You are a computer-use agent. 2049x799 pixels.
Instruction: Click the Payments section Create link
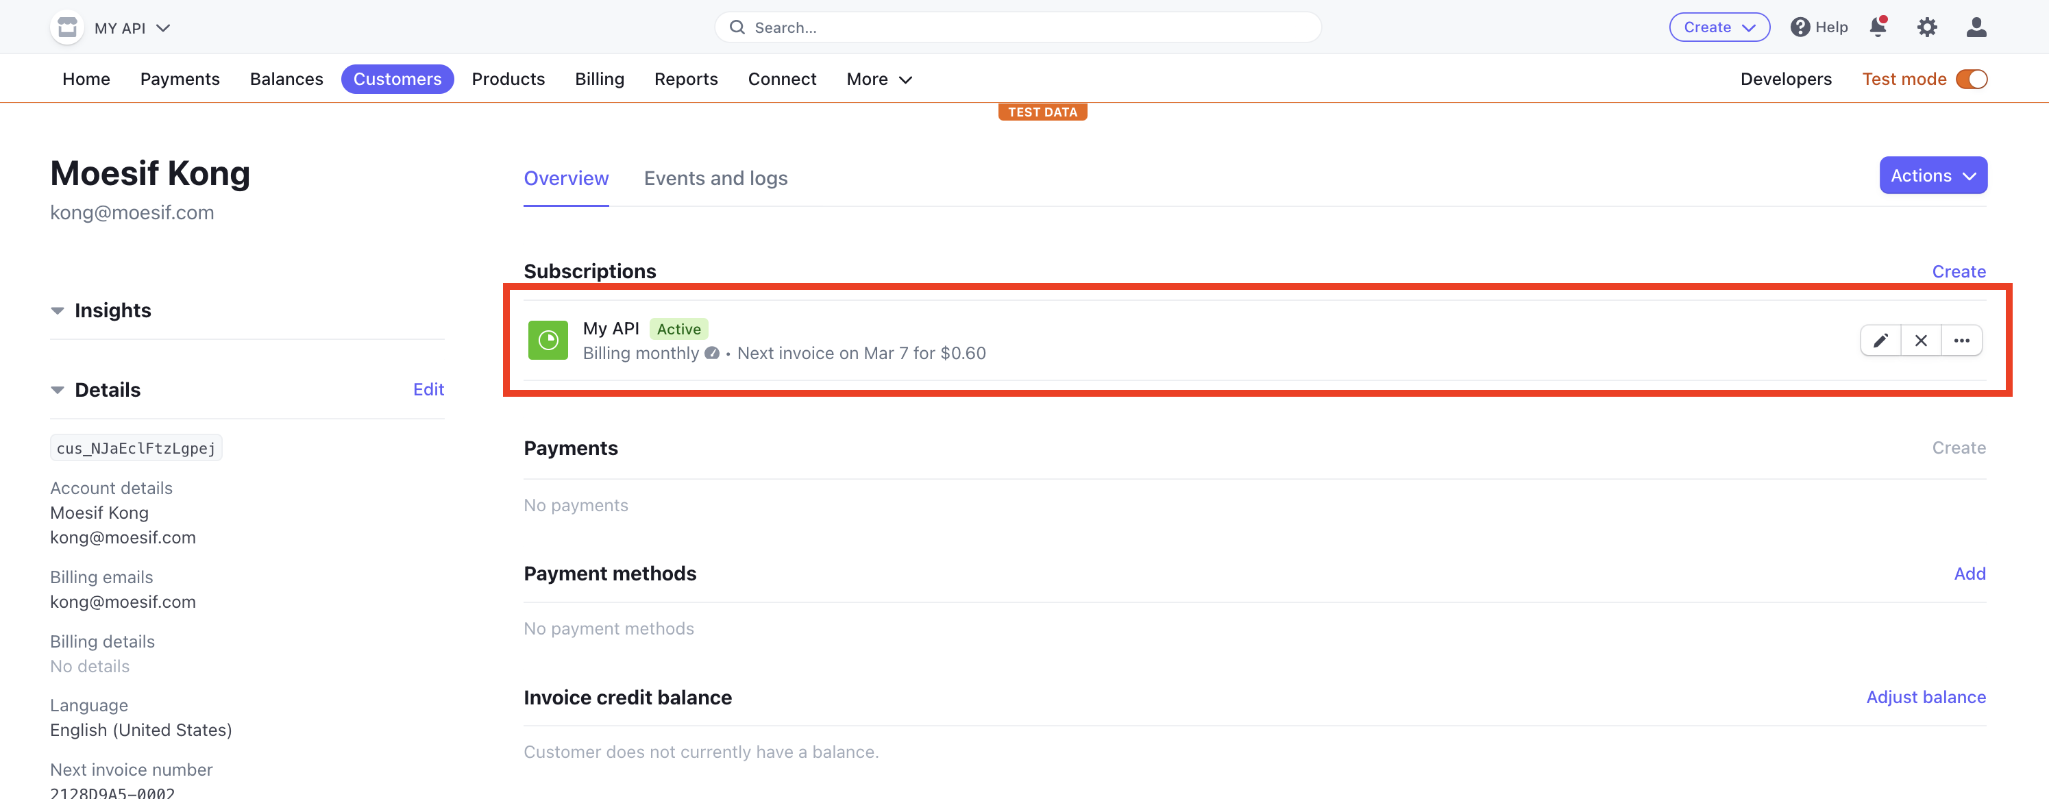(1959, 447)
